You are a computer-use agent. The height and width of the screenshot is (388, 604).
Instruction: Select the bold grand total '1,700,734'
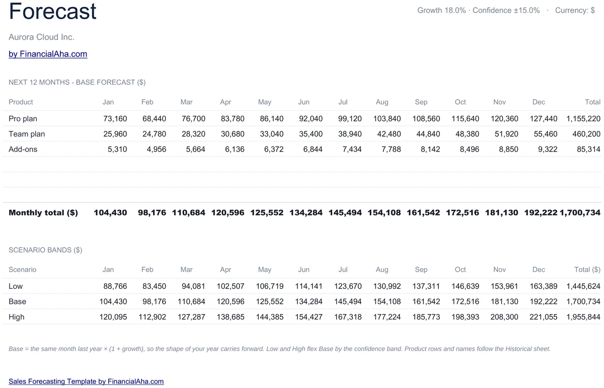580,213
